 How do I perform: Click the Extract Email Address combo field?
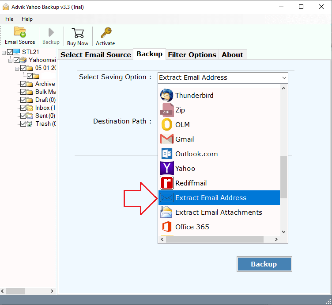pyautogui.click(x=223, y=77)
